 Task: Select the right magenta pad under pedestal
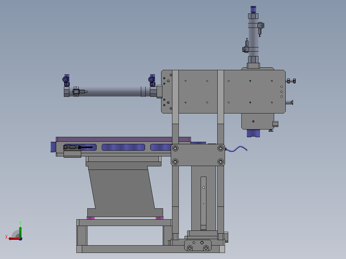pyautogui.click(x=160, y=218)
